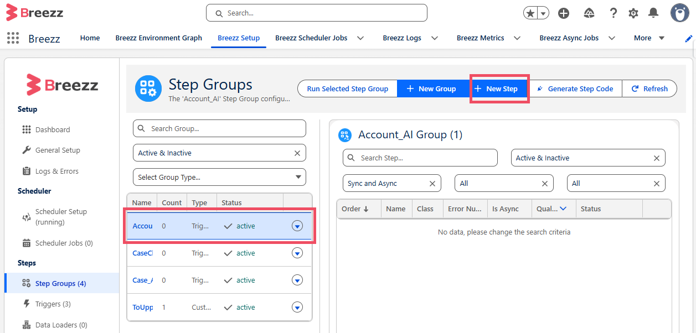Expand the Breezz Metrics tab menu
Image resolution: width=696 pixels, height=333 pixels.
pyautogui.click(x=517, y=38)
